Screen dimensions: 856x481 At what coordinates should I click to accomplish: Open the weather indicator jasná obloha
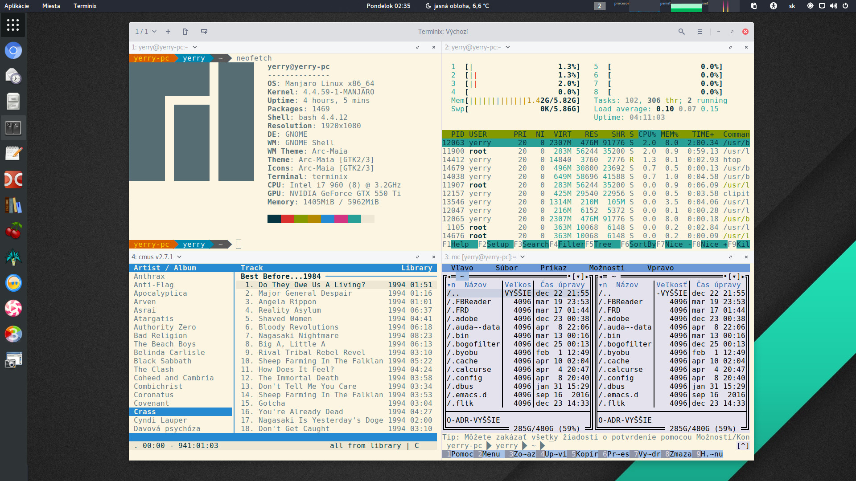(x=457, y=6)
